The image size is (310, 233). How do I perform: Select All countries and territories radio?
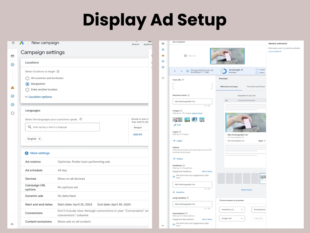[x=27, y=78]
